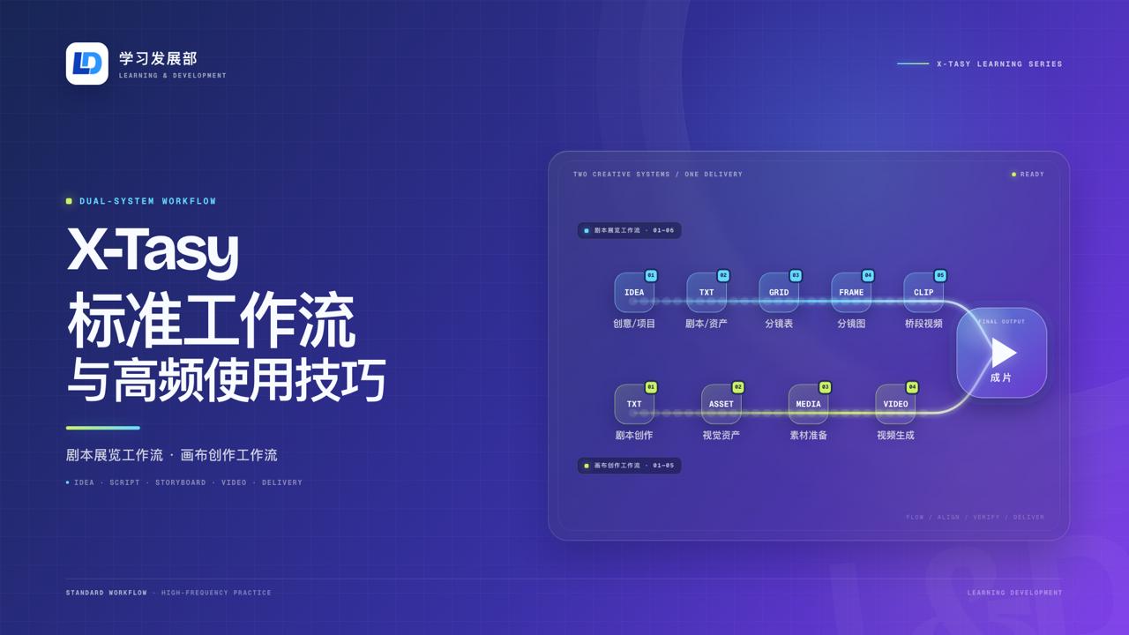Click the 04 badge on FRAME node
This screenshot has height=635, width=1129.
868,275
